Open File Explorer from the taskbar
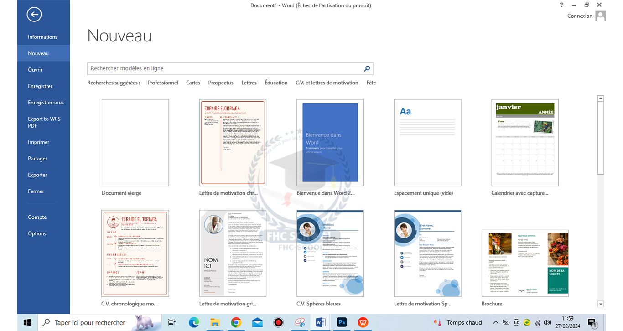 click(x=215, y=322)
